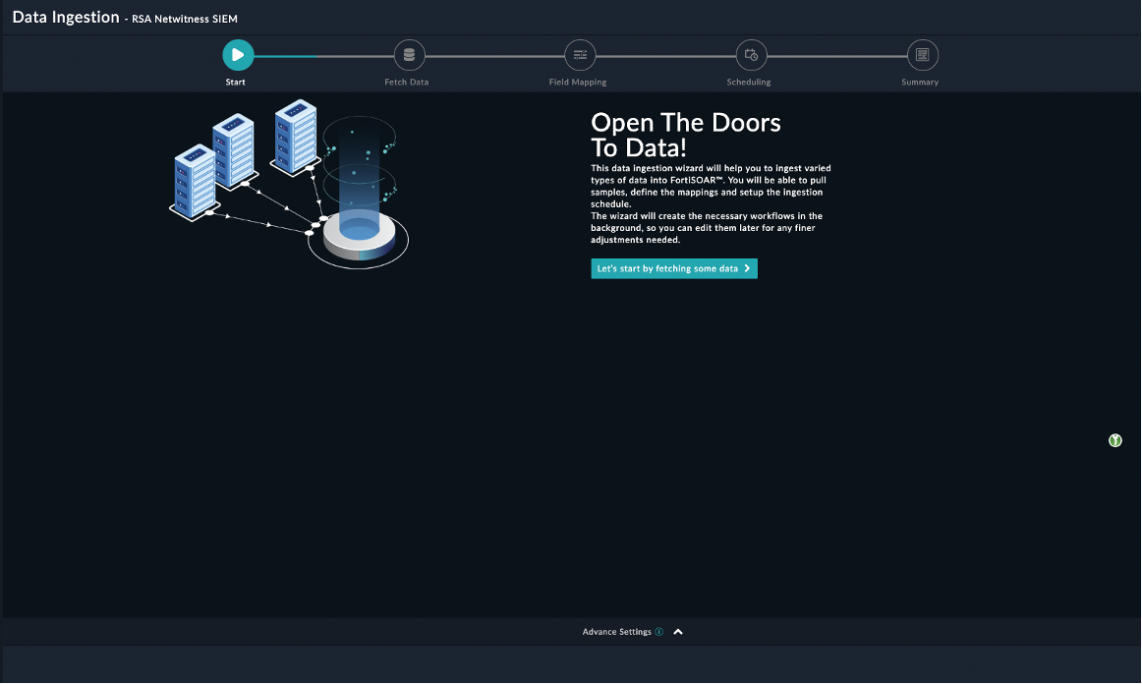Select the Fetch Data database icon

pyautogui.click(x=409, y=55)
